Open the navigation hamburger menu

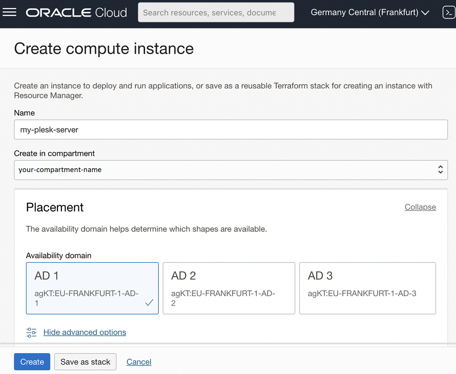(10, 12)
